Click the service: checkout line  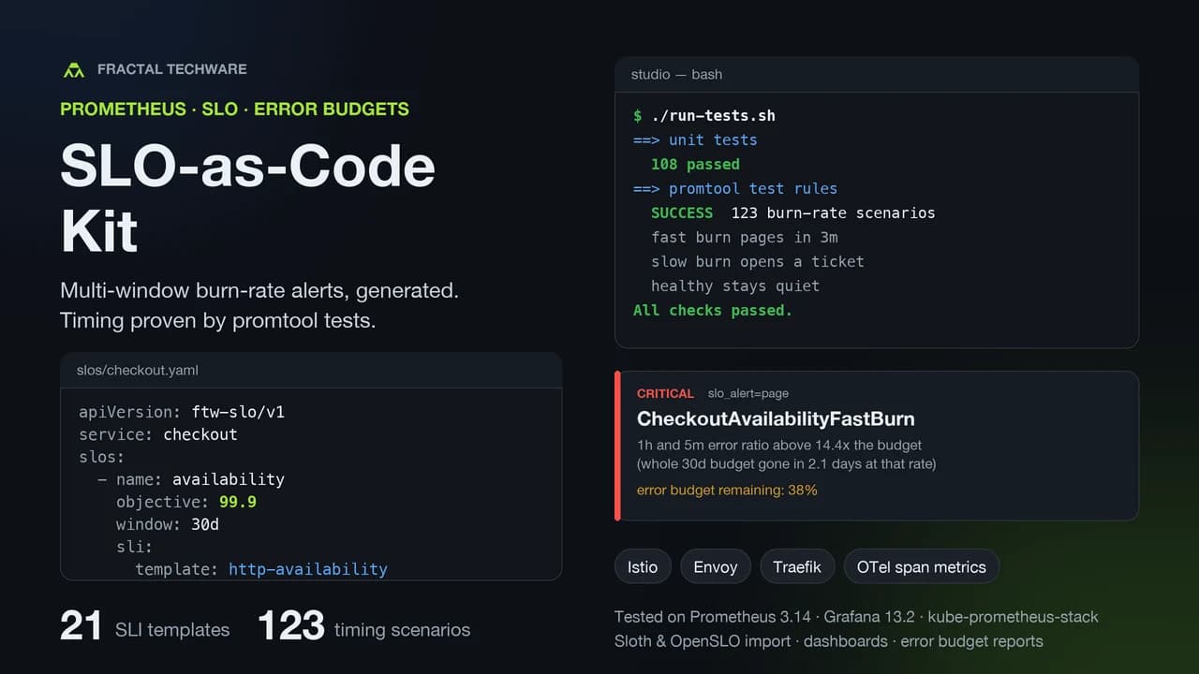pos(158,434)
